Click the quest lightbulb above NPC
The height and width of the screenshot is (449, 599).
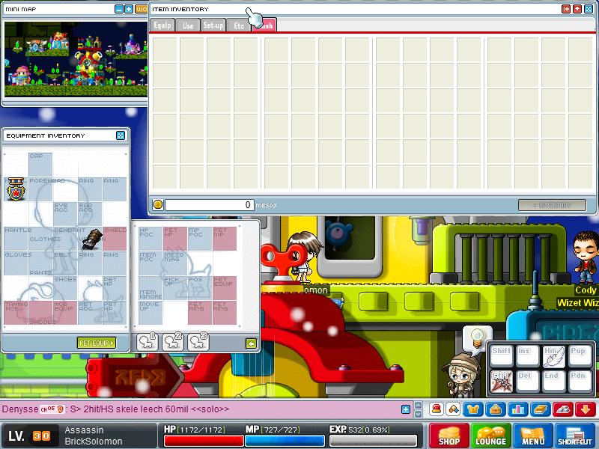click(x=474, y=337)
